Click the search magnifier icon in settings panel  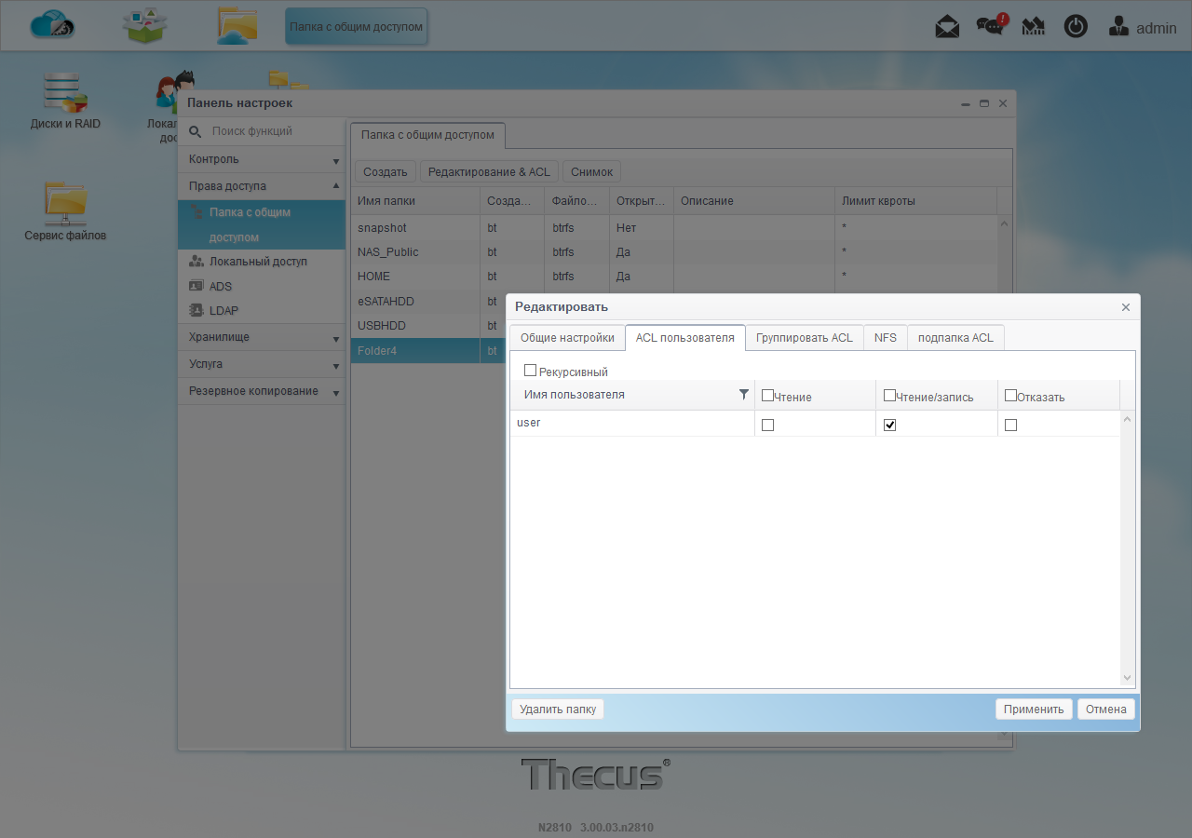coord(196,132)
